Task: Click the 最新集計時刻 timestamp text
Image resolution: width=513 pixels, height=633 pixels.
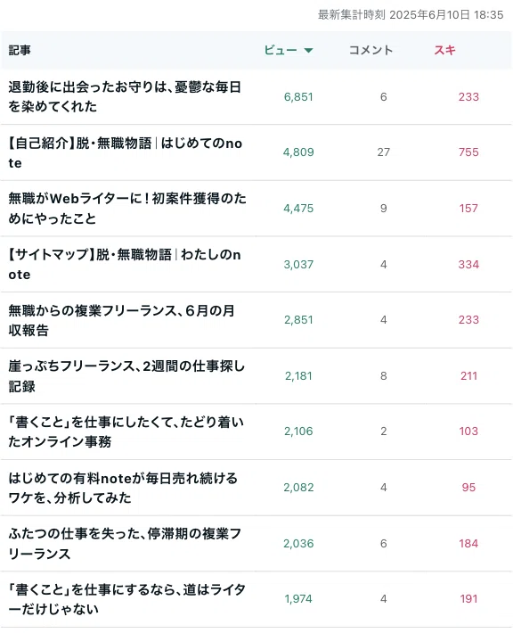Action: [411, 15]
